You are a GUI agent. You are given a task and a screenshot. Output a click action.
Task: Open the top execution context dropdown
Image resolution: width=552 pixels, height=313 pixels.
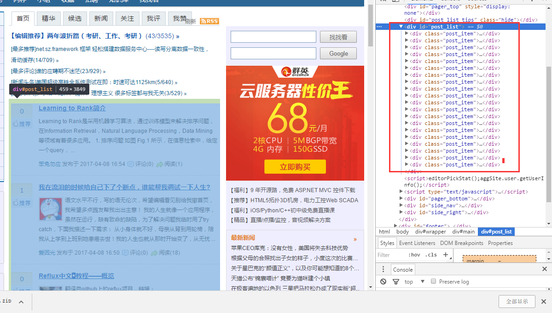tap(411, 281)
